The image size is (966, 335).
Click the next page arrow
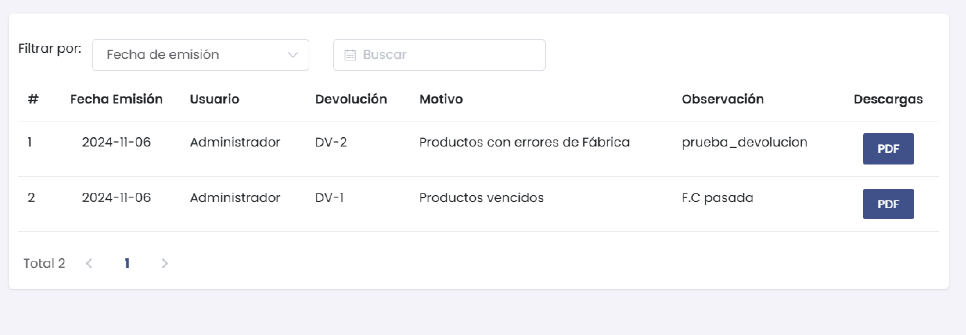click(164, 263)
